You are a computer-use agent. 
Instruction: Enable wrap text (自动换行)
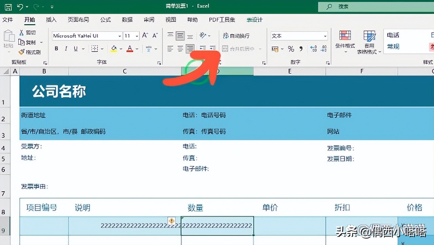click(x=237, y=36)
